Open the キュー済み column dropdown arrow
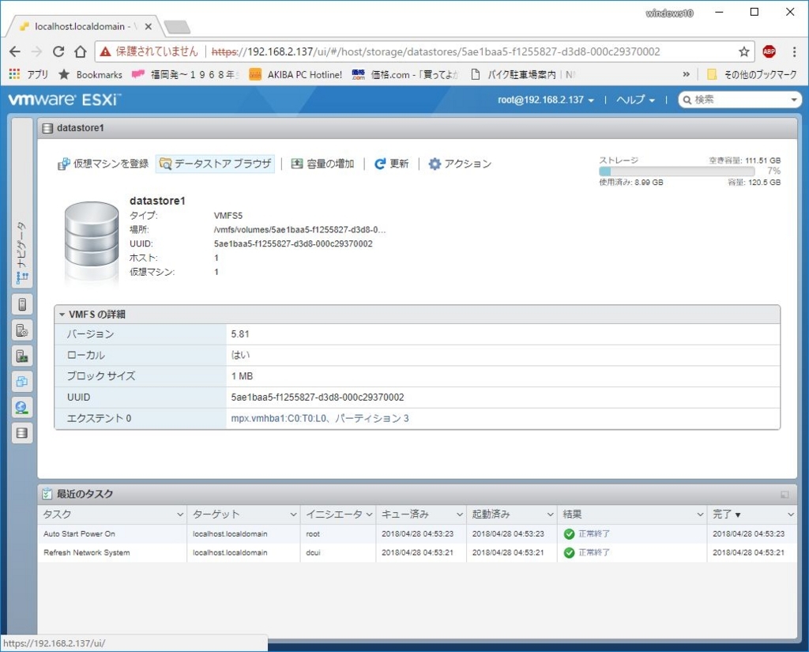The image size is (809, 652). coord(460,514)
